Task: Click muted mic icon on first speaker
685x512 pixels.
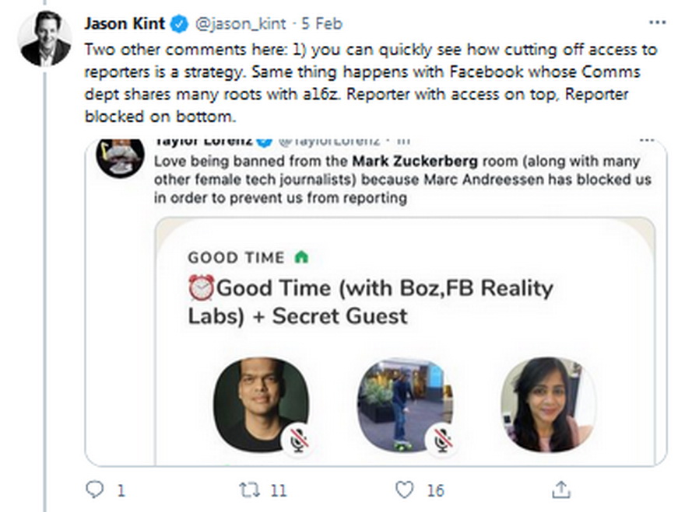Action: tap(297, 440)
